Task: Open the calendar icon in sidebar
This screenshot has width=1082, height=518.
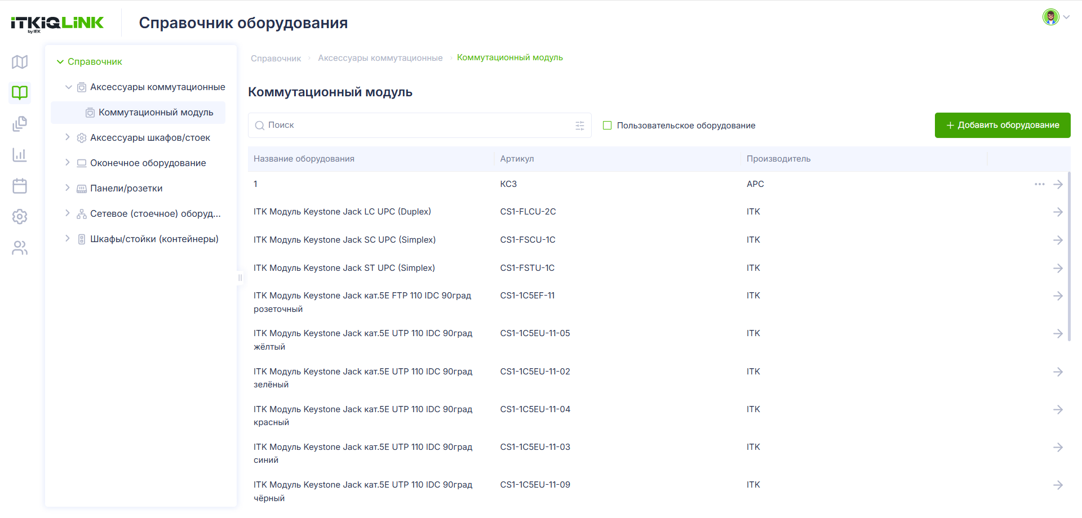Action: [x=20, y=186]
